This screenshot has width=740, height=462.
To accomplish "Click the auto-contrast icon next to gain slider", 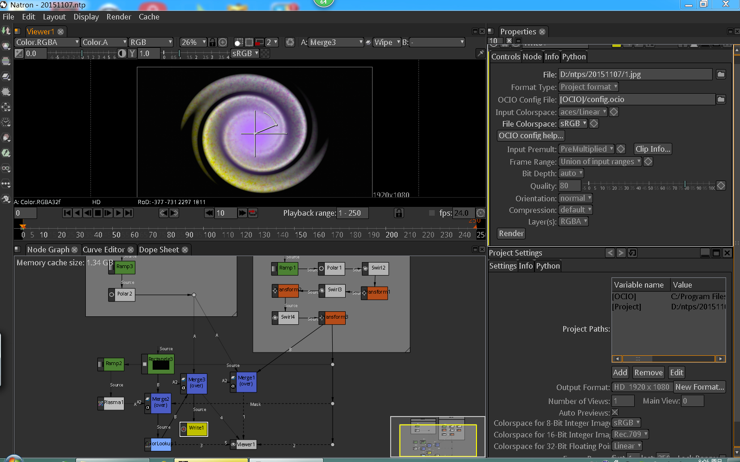I will click(122, 54).
